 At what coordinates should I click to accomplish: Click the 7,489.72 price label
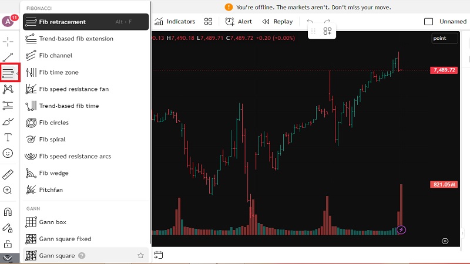click(x=444, y=70)
